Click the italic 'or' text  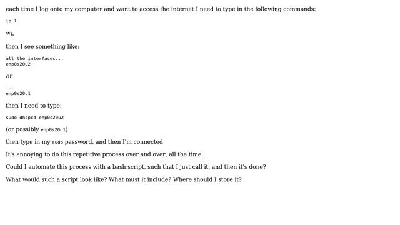[x=9, y=76]
